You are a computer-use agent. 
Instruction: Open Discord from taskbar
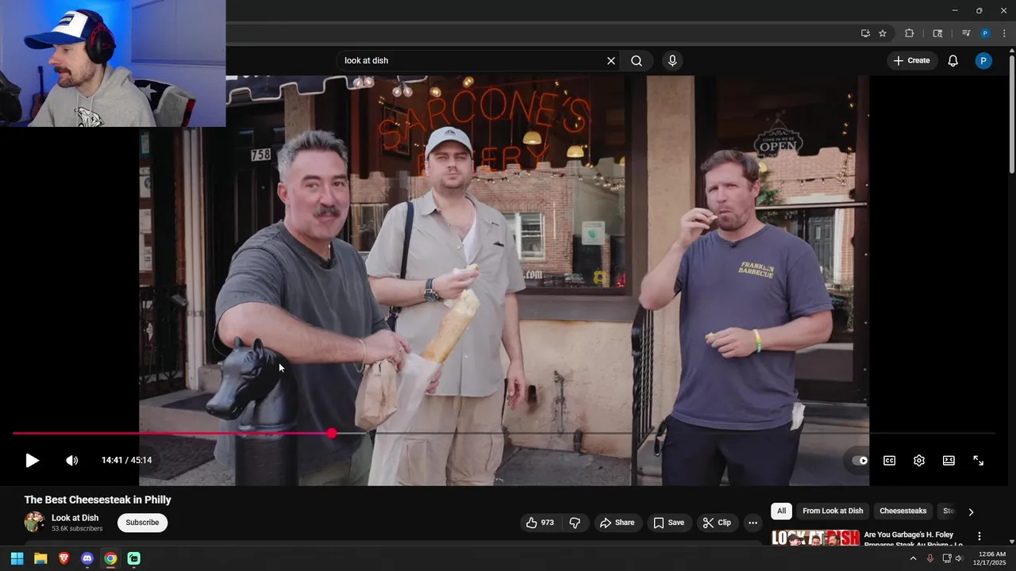click(x=87, y=558)
